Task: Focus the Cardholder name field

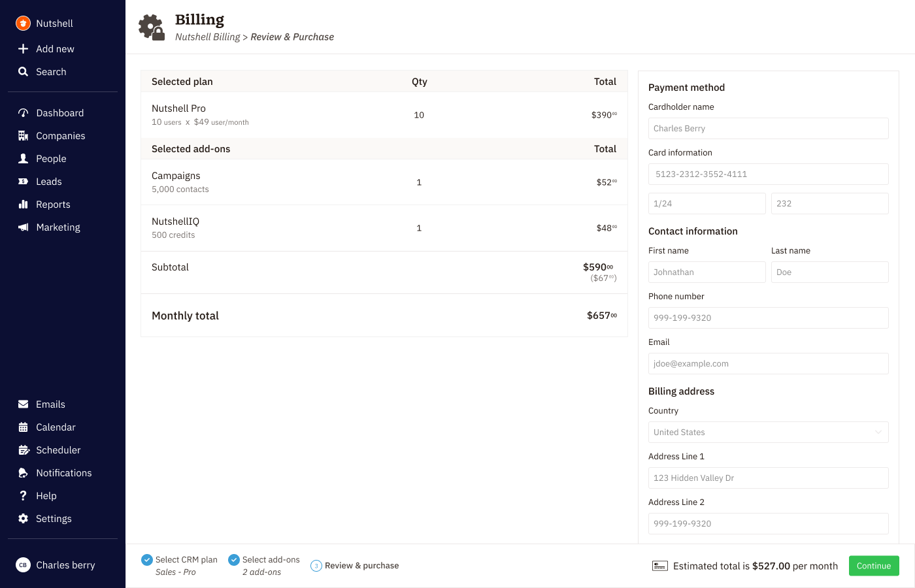Action: [x=769, y=129]
